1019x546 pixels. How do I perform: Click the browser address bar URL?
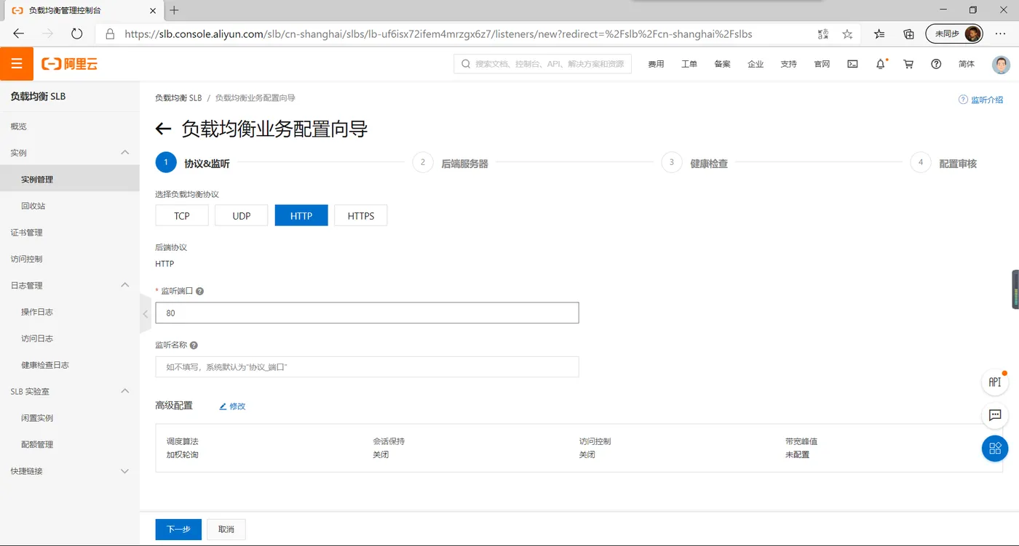(x=438, y=34)
